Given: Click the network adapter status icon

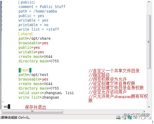Looking at the screenshot, I should click(x=130, y=117).
